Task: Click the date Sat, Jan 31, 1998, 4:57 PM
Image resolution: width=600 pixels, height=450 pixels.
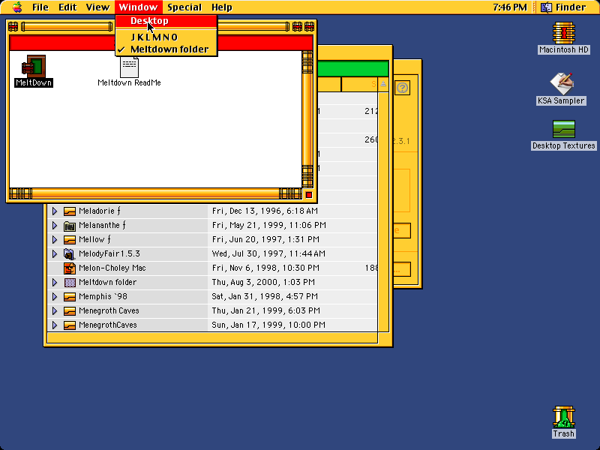Action: [265, 296]
